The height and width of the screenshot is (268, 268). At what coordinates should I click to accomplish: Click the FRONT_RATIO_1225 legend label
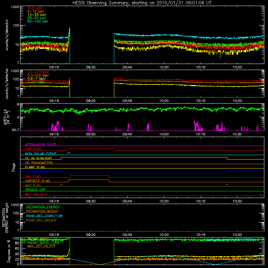click(43, 243)
